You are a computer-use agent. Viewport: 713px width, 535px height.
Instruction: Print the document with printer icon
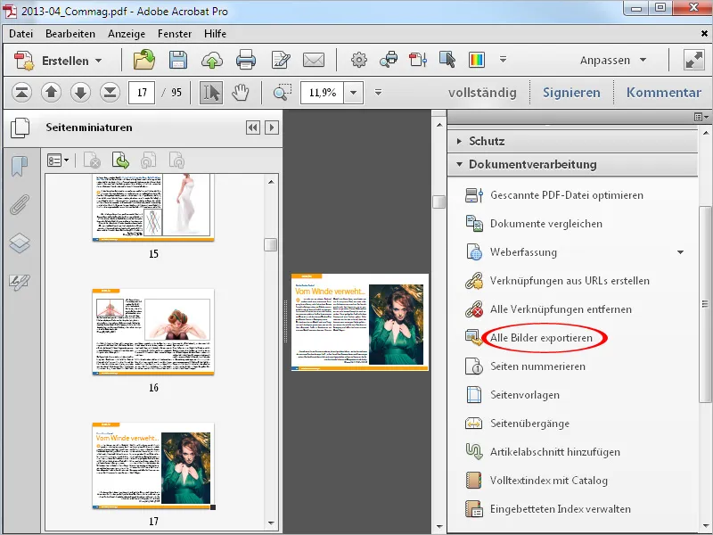tap(246, 60)
